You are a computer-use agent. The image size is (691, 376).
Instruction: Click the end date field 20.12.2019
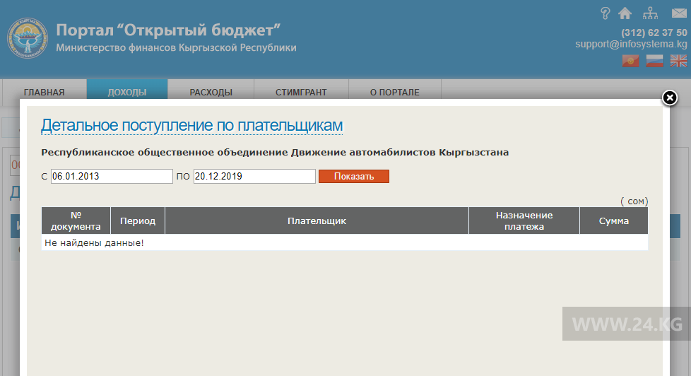(254, 177)
